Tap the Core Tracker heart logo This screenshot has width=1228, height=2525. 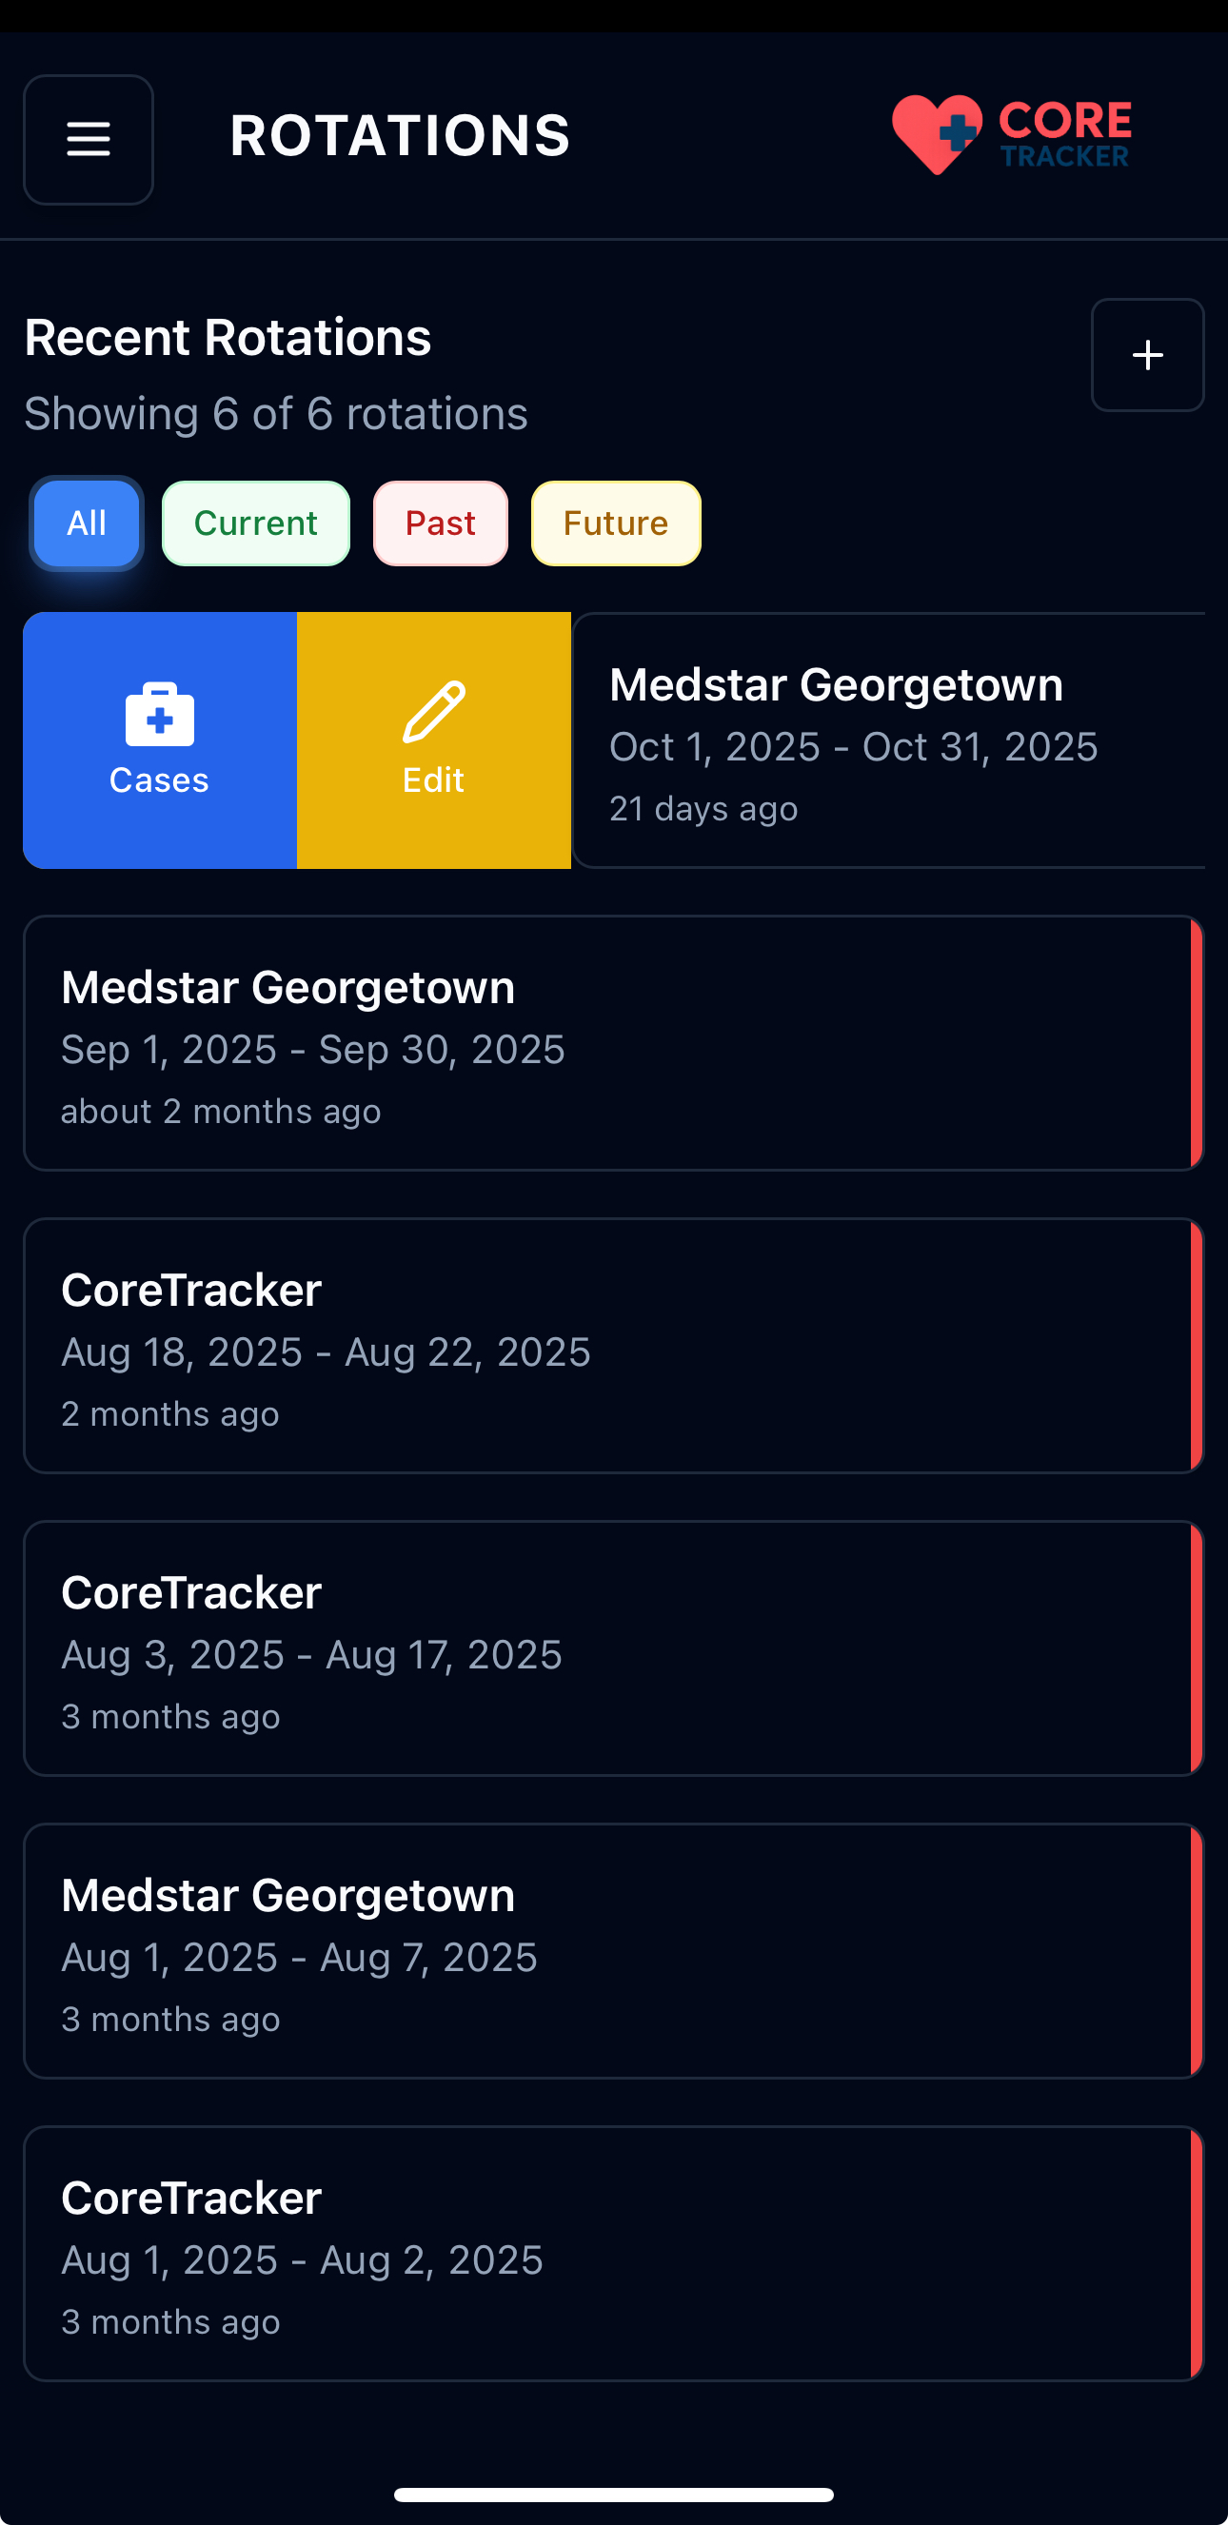tap(1011, 135)
